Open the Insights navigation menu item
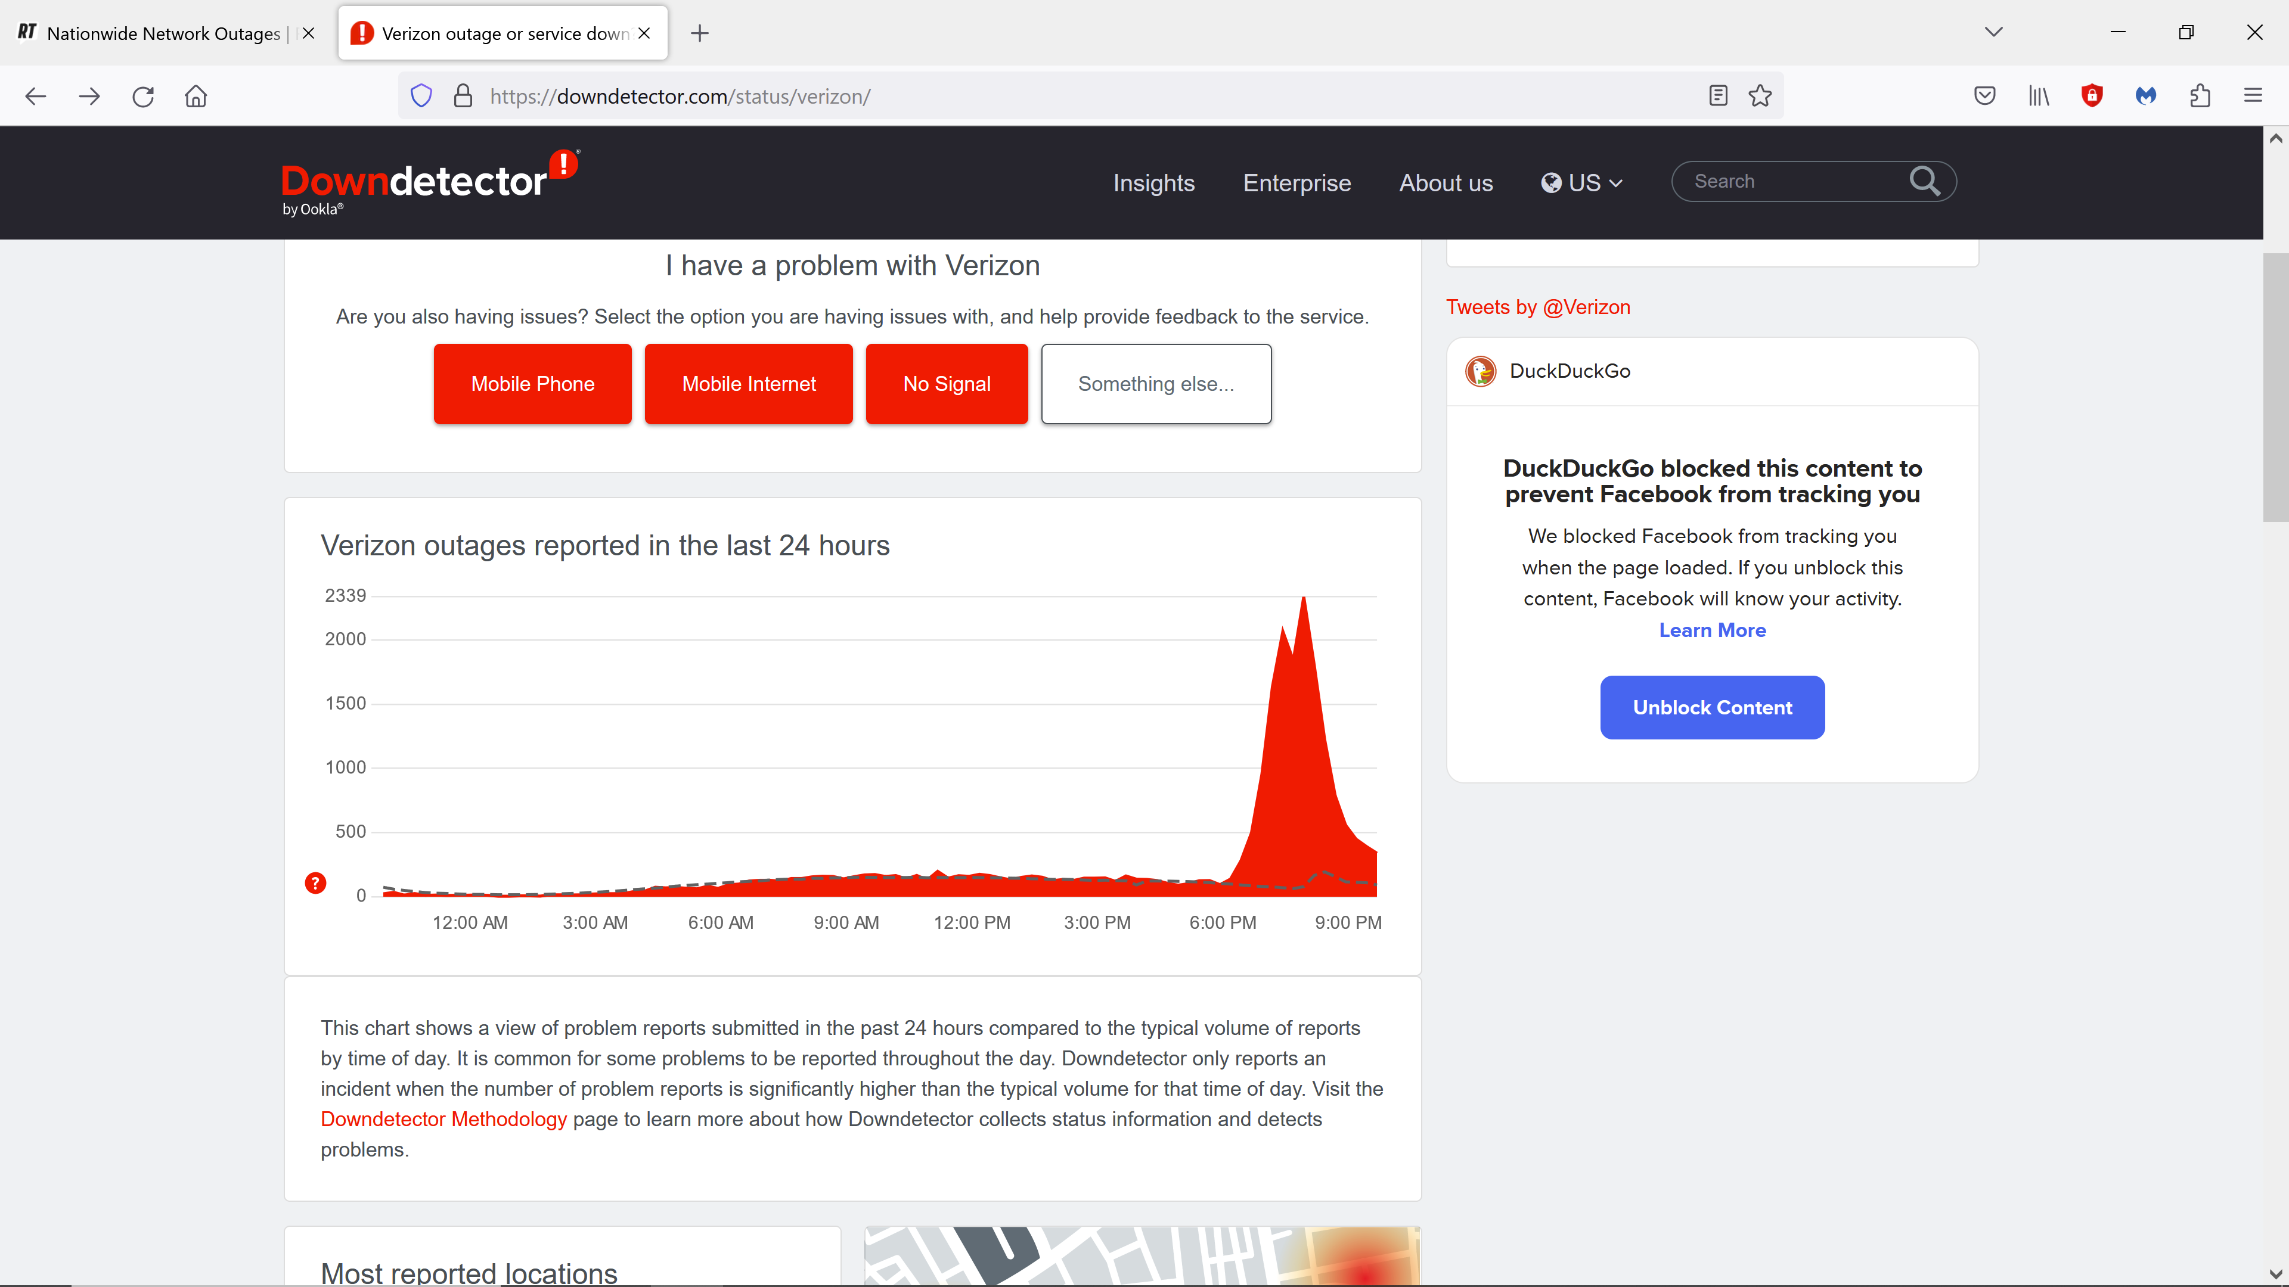The image size is (2289, 1287). pyautogui.click(x=1153, y=183)
